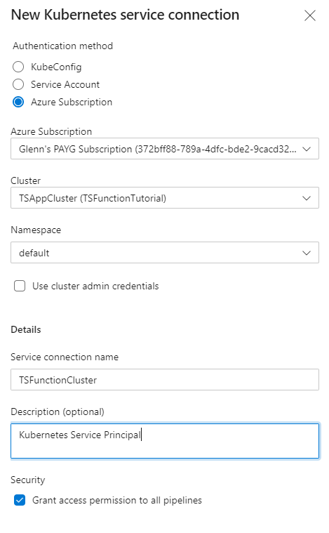Viewport: 329px width, 533px height.
Task: Select the KubeConfig radio button
Action: (18, 67)
